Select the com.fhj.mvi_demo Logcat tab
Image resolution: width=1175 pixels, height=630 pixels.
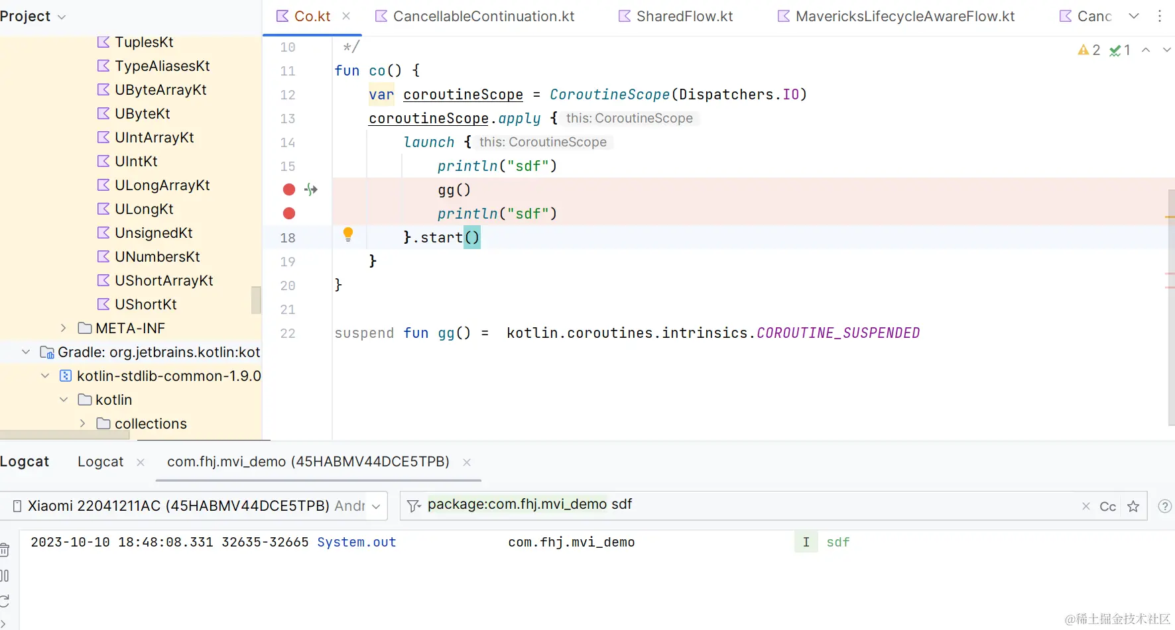[308, 462]
